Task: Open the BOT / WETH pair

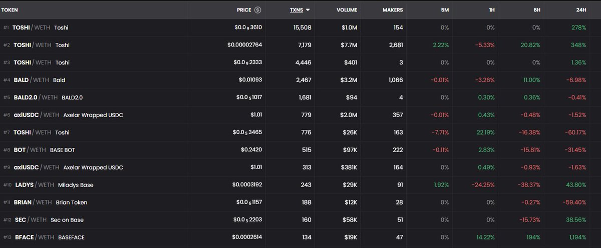Action: (x=300, y=150)
